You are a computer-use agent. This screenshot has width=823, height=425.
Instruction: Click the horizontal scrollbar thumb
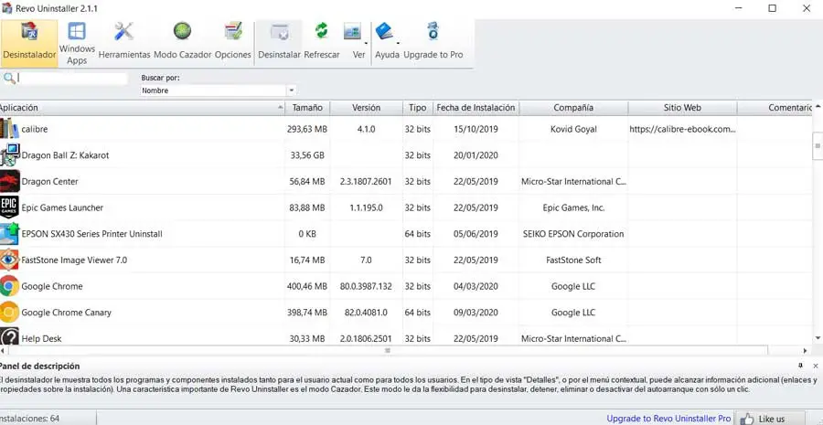click(388, 350)
